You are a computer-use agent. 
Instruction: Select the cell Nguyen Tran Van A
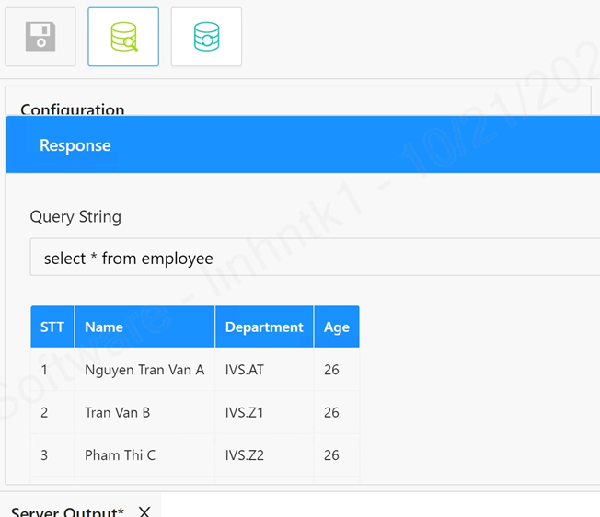(x=144, y=370)
